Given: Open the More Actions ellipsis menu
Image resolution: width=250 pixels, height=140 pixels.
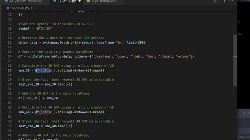Looking at the screenshot, I should coord(231,1).
